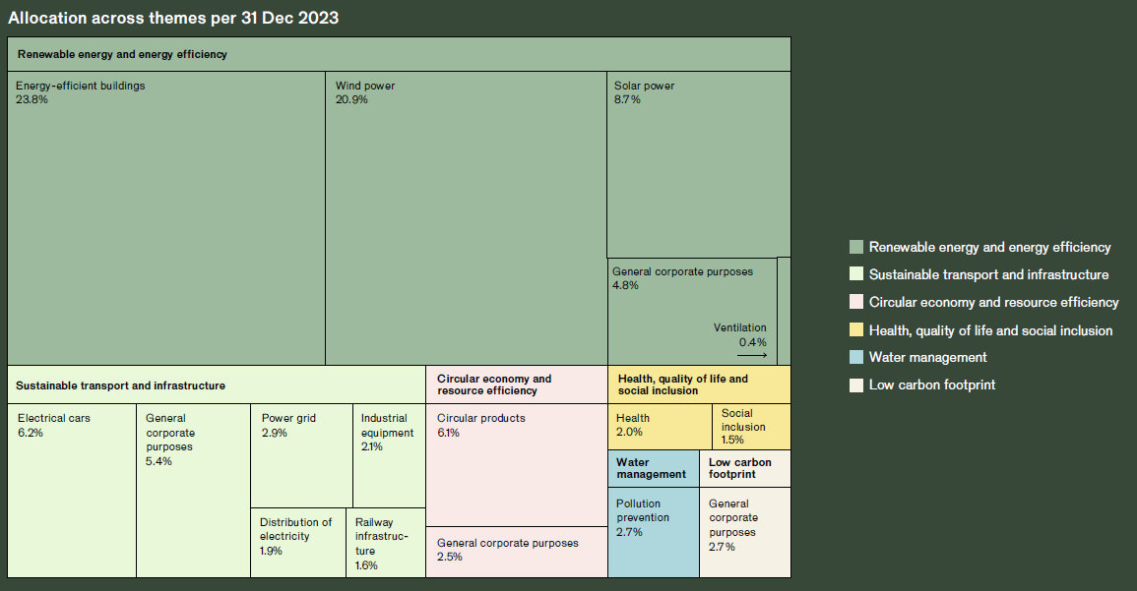Viewport: 1137px width, 591px height.
Task: Click the Water management legend blue swatch
Action: pos(855,358)
